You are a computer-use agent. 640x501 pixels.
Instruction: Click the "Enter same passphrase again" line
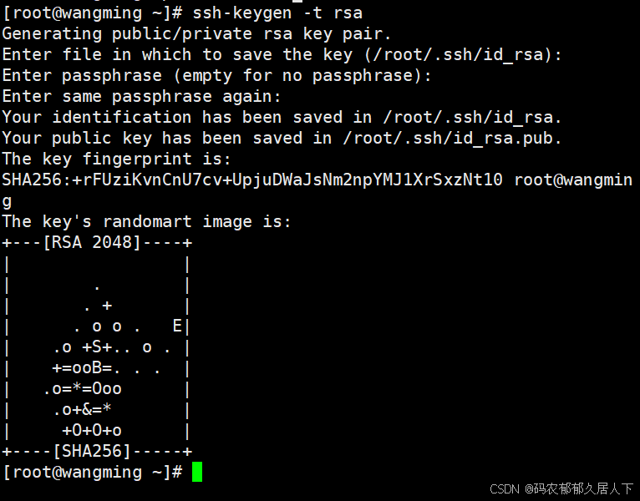pyautogui.click(x=142, y=97)
